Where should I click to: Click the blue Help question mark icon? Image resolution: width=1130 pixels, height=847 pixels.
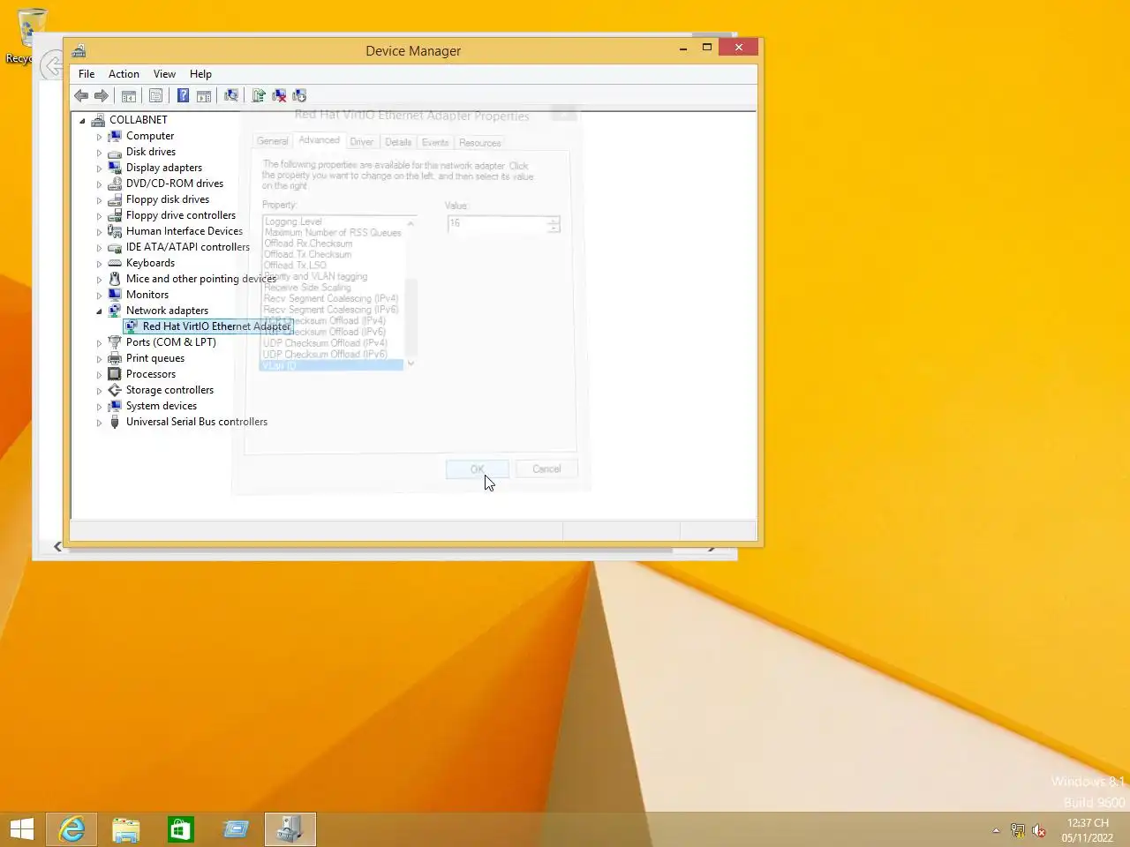click(x=183, y=95)
